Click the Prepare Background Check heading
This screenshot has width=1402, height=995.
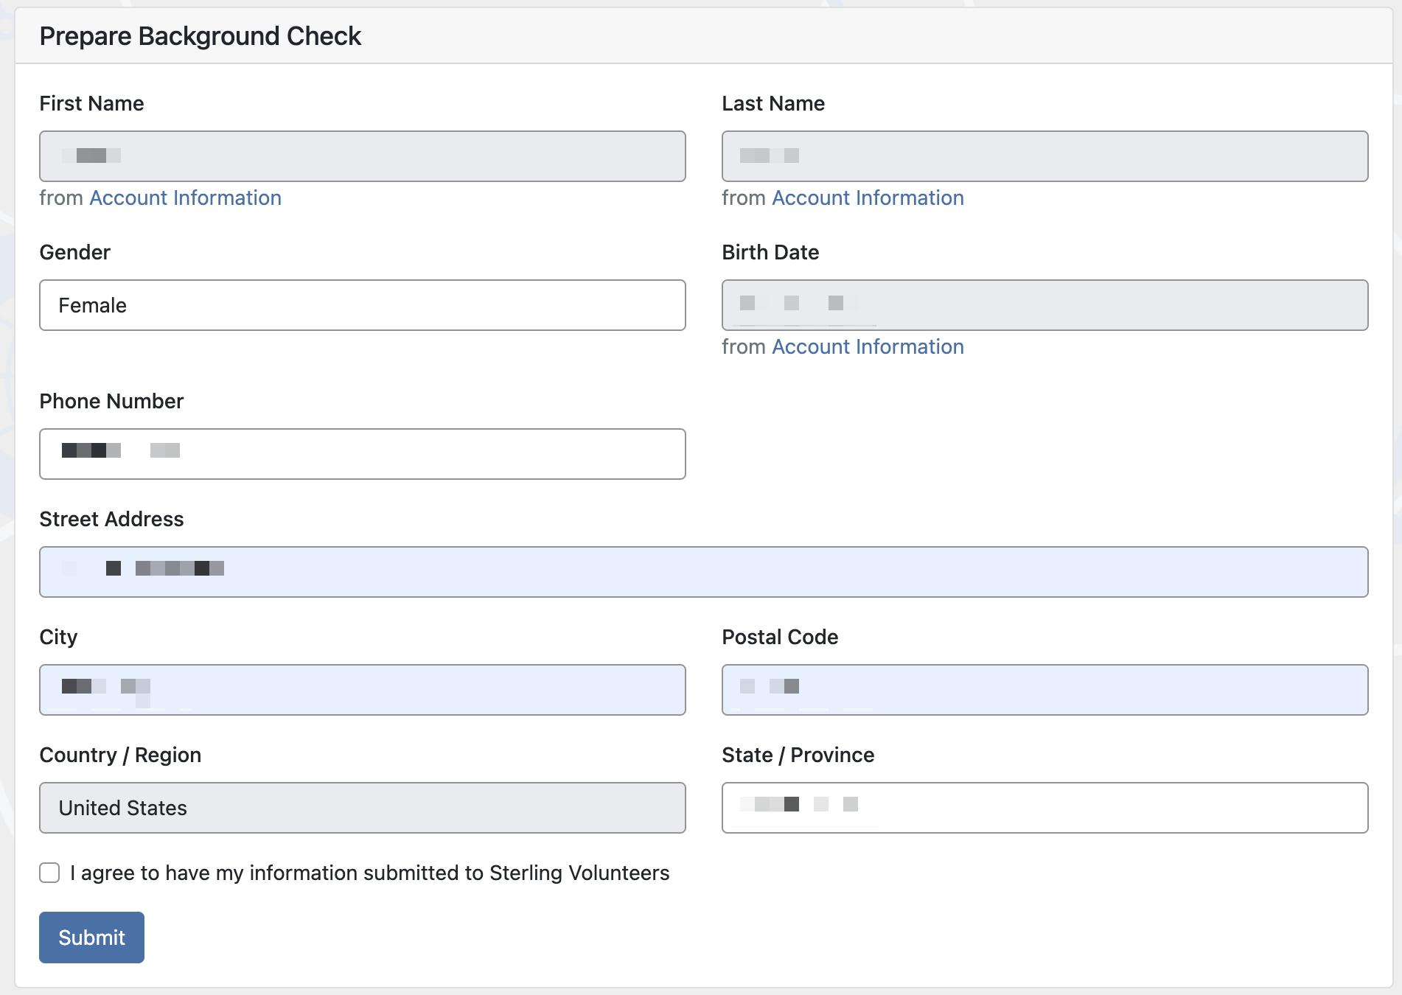tap(200, 36)
